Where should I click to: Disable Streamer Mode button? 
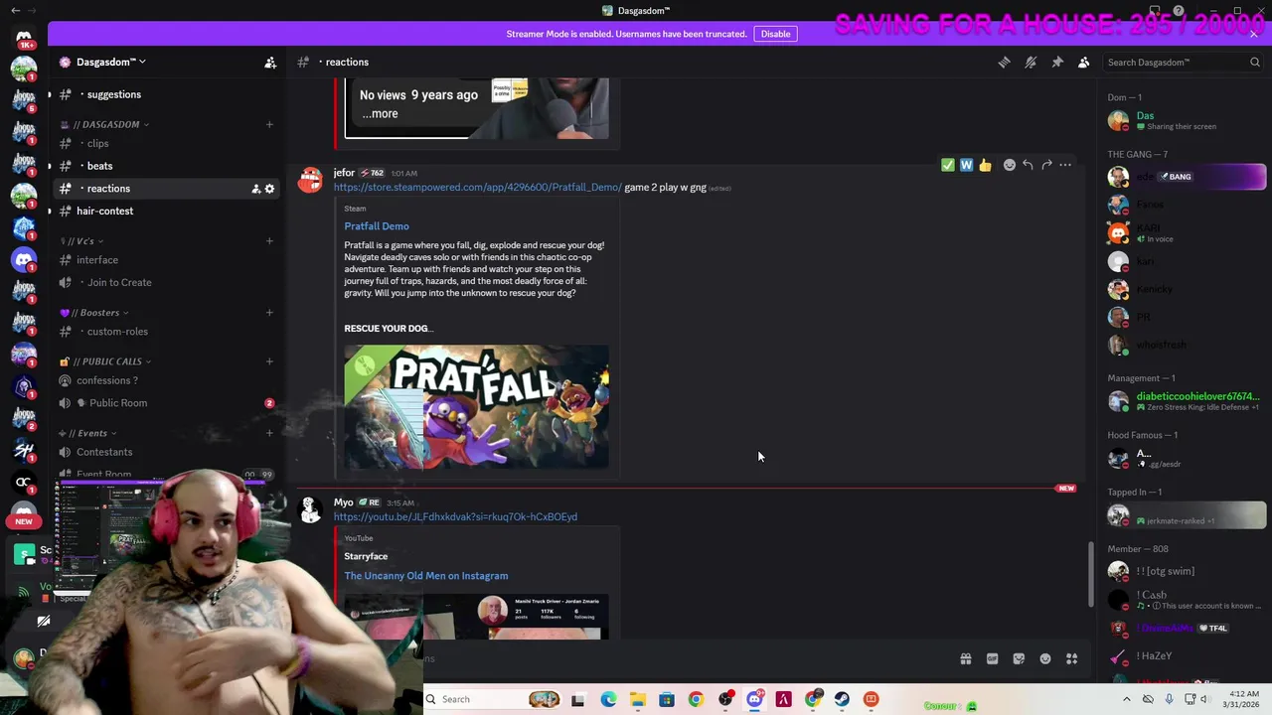tap(775, 34)
